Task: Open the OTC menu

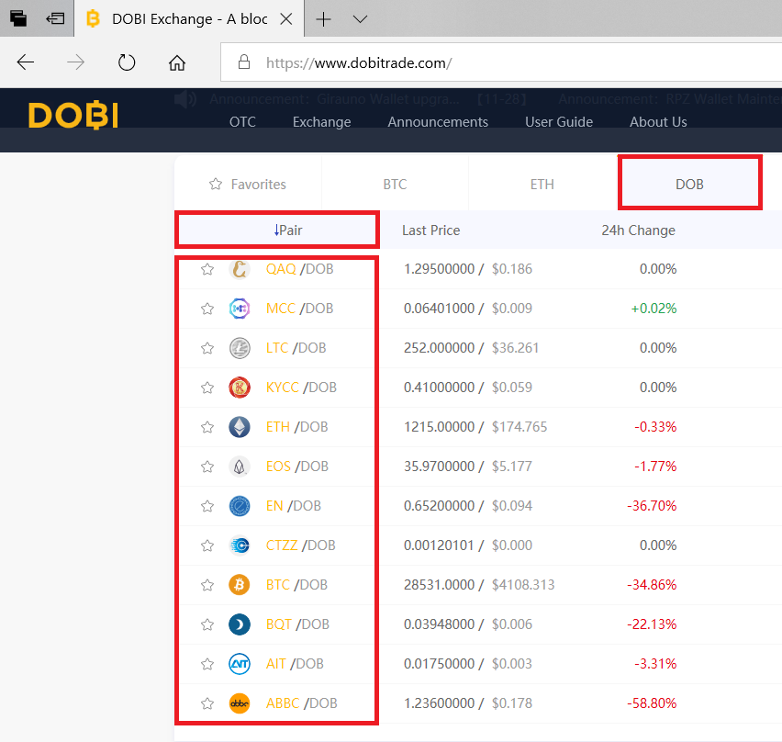Action: point(242,122)
